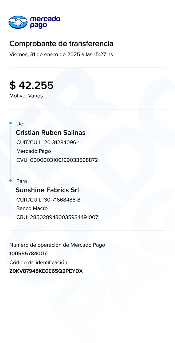Select identification code Z0KV87948KE0E65Q2PEYDX
This screenshot has height=343, width=175.
pyautogui.click(x=46, y=271)
